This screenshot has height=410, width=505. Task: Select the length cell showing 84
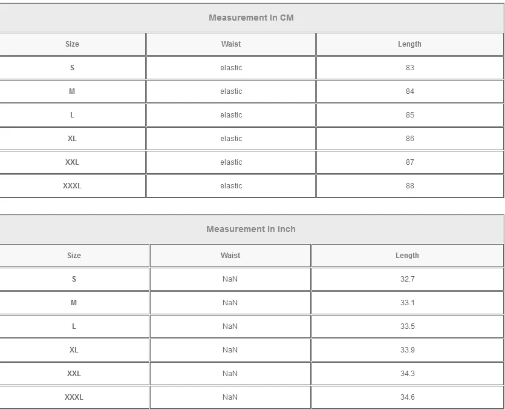click(x=409, y=91)
